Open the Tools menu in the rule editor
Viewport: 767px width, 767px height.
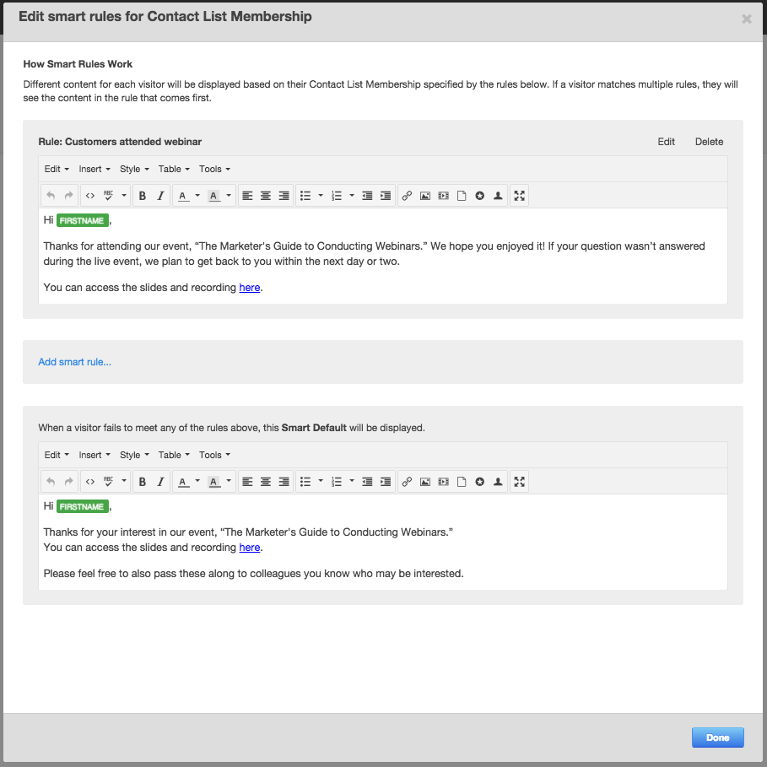[x=214, y=169]
